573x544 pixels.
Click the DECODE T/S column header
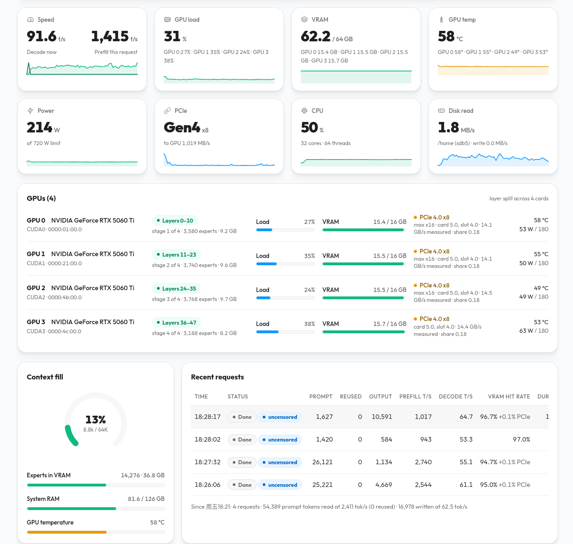coord(455,397)
